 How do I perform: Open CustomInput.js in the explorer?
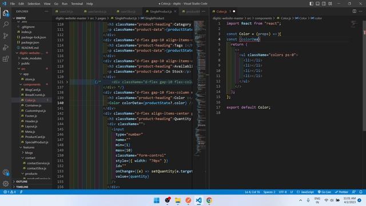[x=35, y=110]
